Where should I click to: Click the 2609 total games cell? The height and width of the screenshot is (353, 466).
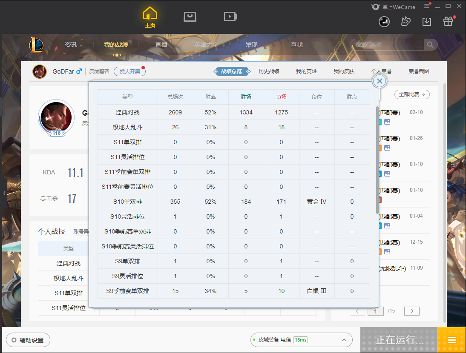pyautogui.click(x=175, y=112)
